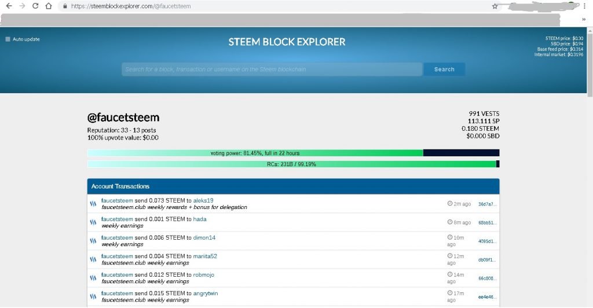The image size is (593, 308).
Task: Open the mariita52 account link
Action: click(205, 256)
